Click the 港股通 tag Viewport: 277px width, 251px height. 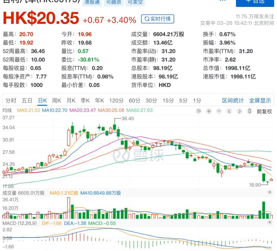pos(92,3)
